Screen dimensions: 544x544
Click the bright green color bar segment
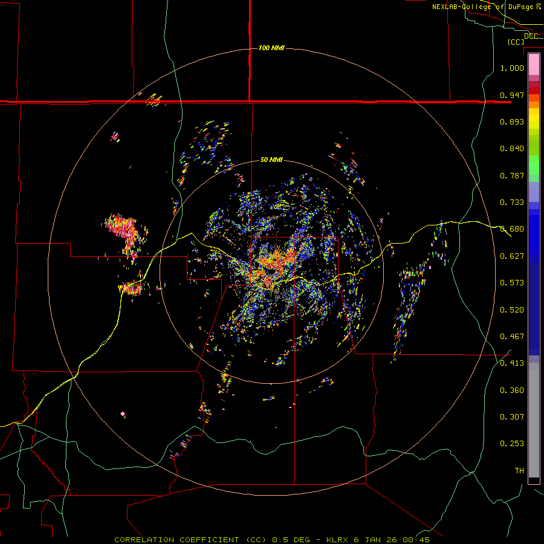click(x=534, y=166)
